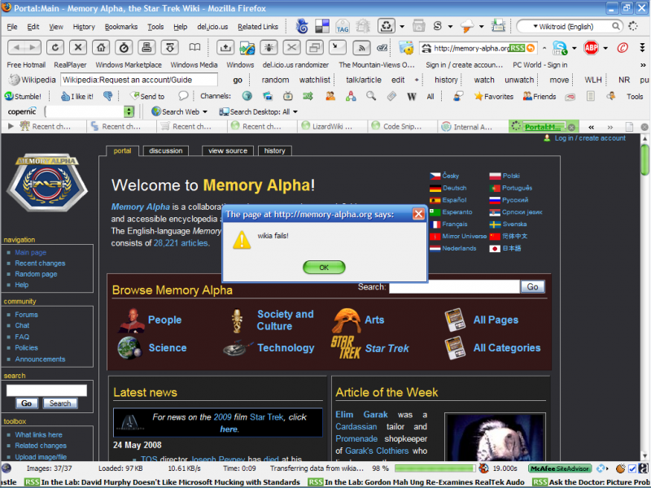Screen dimensions: 651x488
Task: Click the Technology starship icon
Action: pos(238,348)
